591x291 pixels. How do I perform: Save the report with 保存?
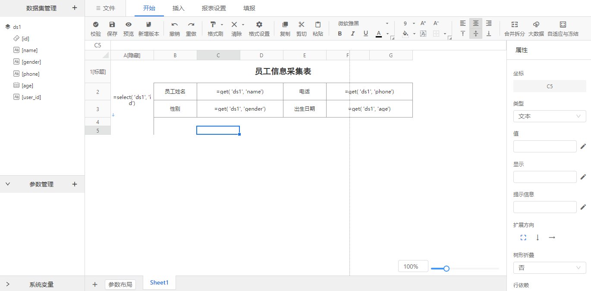(112, 25)
